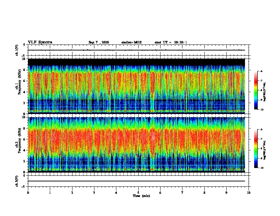Click time axis tick label '10'

249,193
